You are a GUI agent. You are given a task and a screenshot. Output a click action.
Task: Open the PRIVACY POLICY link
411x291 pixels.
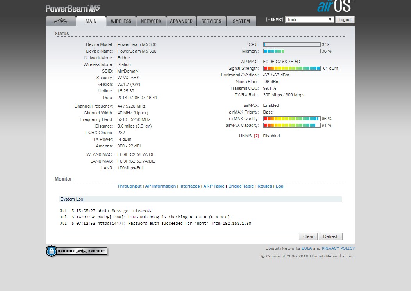pyautogui.click(x=338, y=248)
